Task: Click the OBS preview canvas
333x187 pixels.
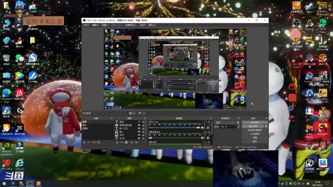Action: pos(175,69)
